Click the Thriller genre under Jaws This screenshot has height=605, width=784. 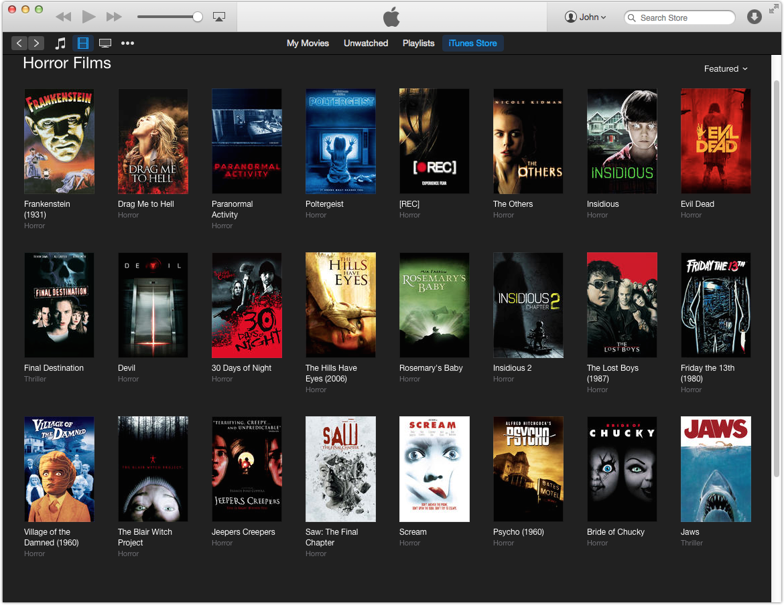[x=692, y=543]
